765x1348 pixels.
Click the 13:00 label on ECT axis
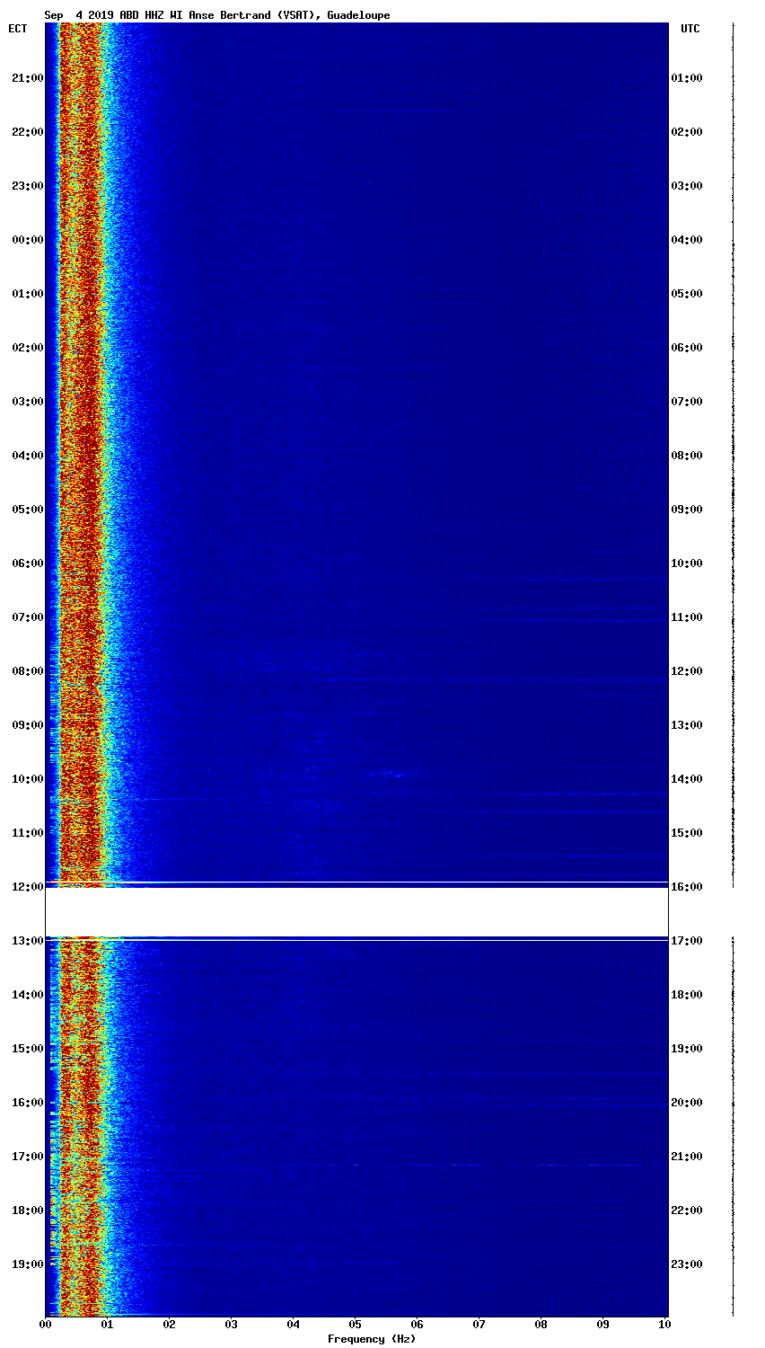point(27,941)
